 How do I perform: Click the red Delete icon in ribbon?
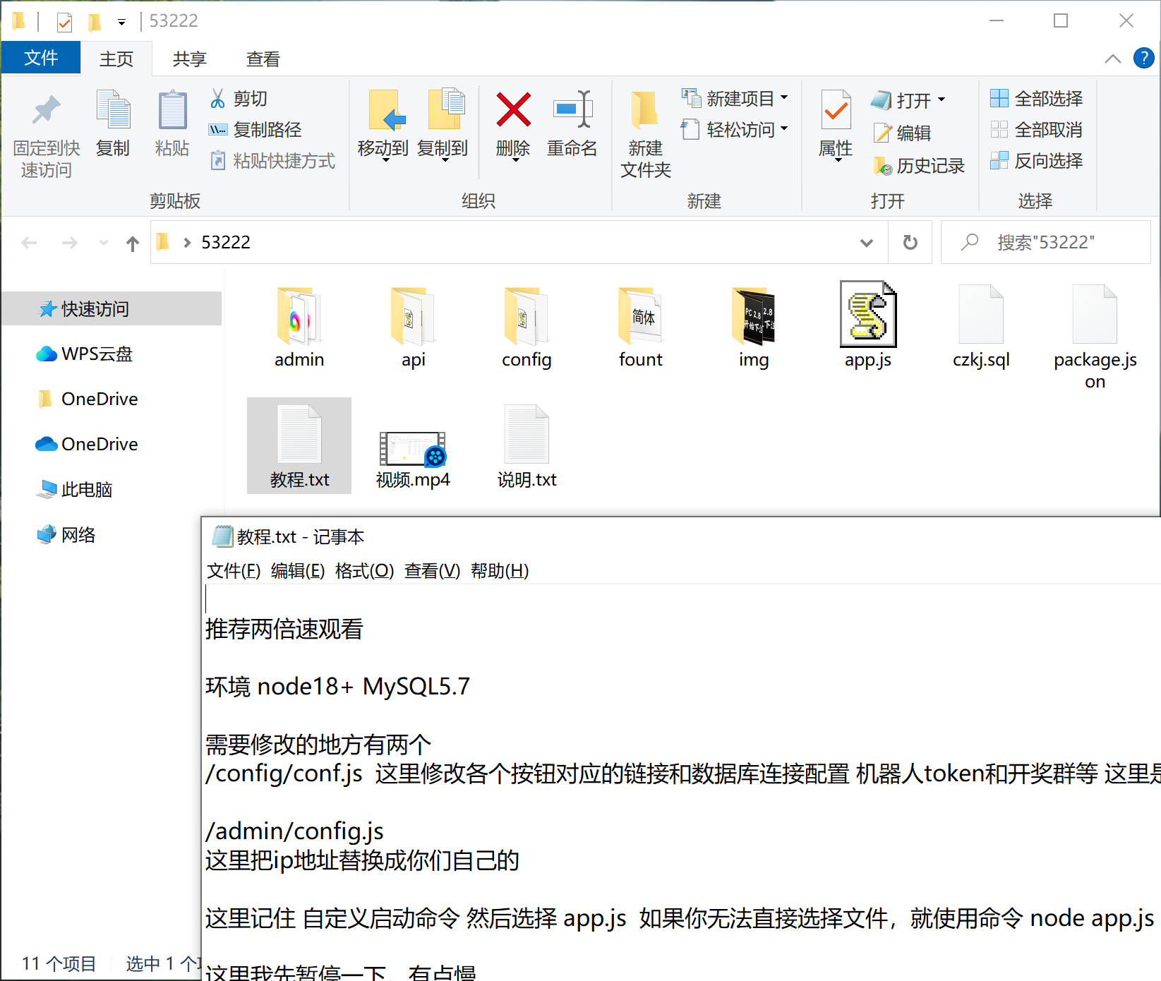point(513,110)
